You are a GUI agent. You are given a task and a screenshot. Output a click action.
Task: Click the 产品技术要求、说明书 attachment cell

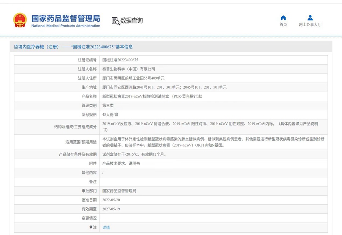pyautogui.click(x=121, y=163)
